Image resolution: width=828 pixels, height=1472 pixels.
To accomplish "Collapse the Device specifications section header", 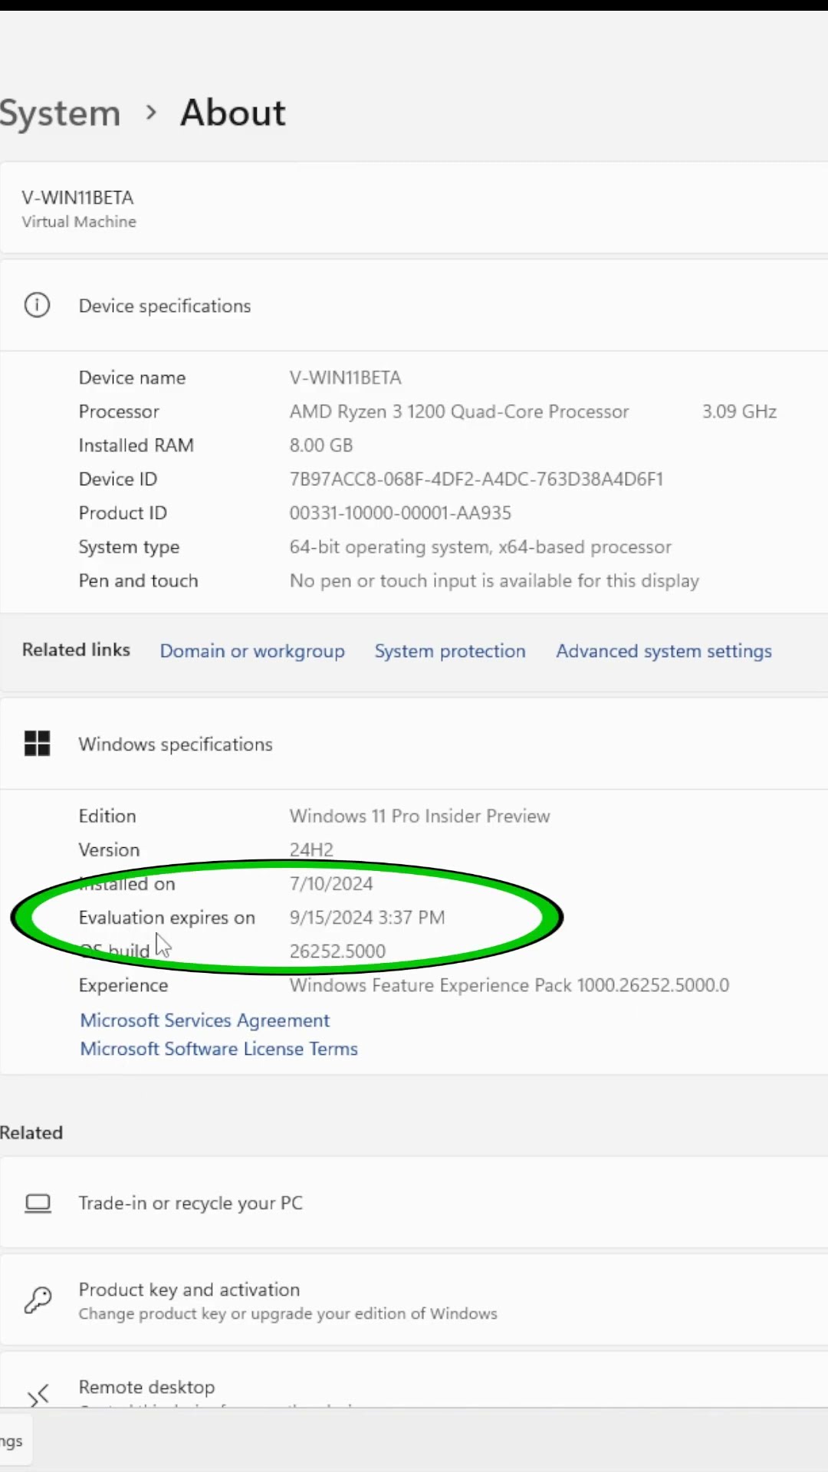I will 414,305.
